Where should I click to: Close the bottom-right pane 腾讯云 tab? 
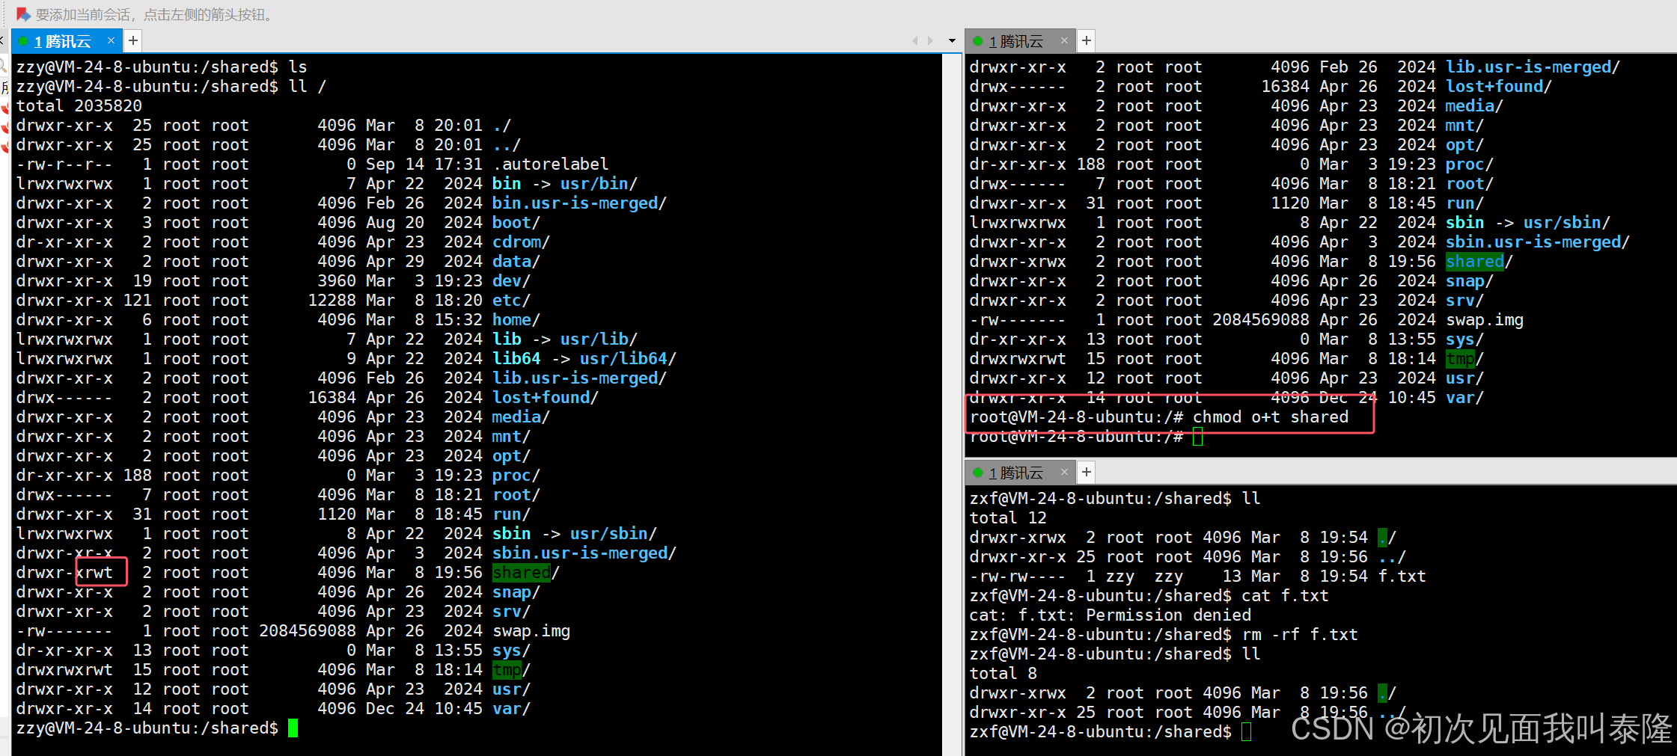[x=1065, y=472]
